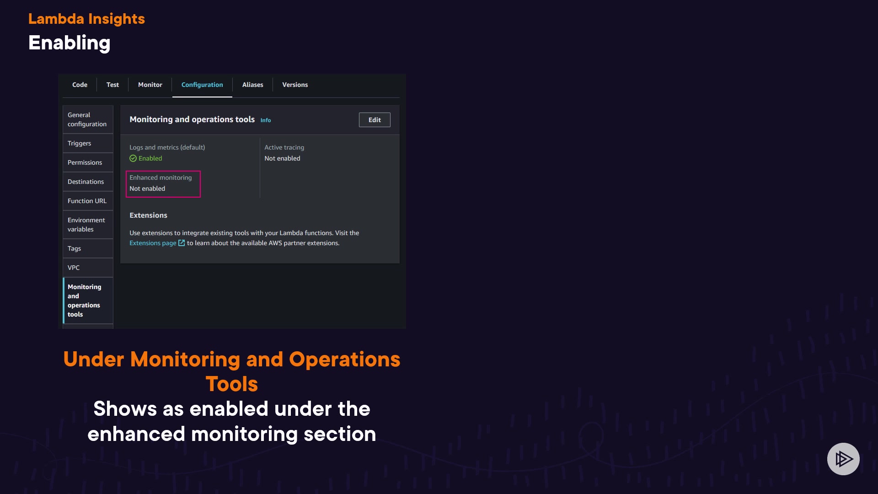Click the Pluralsight play logo icon
This screenshot has height=494, width=878.
tap(843, 459)
